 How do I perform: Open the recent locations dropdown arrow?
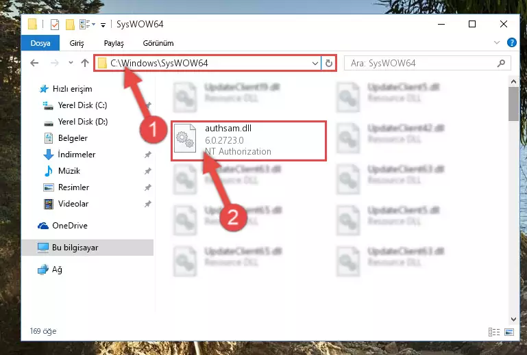(x=71, y=63)
